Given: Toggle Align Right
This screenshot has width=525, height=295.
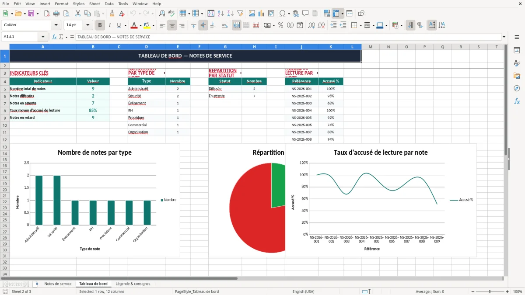Looking at the screenshot, I should click(182, 25).
